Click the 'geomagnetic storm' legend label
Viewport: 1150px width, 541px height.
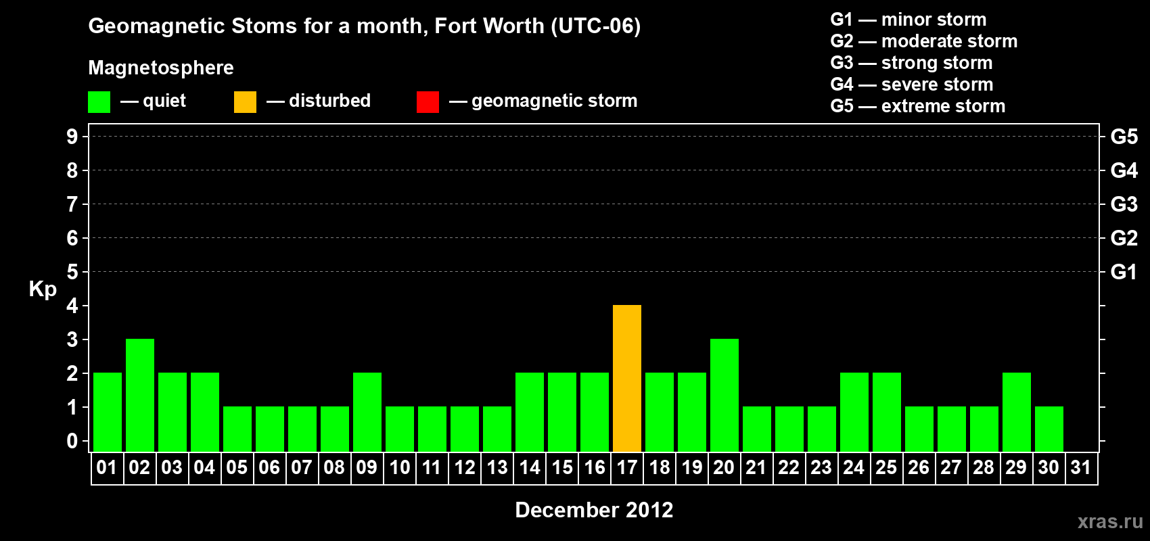554,101
